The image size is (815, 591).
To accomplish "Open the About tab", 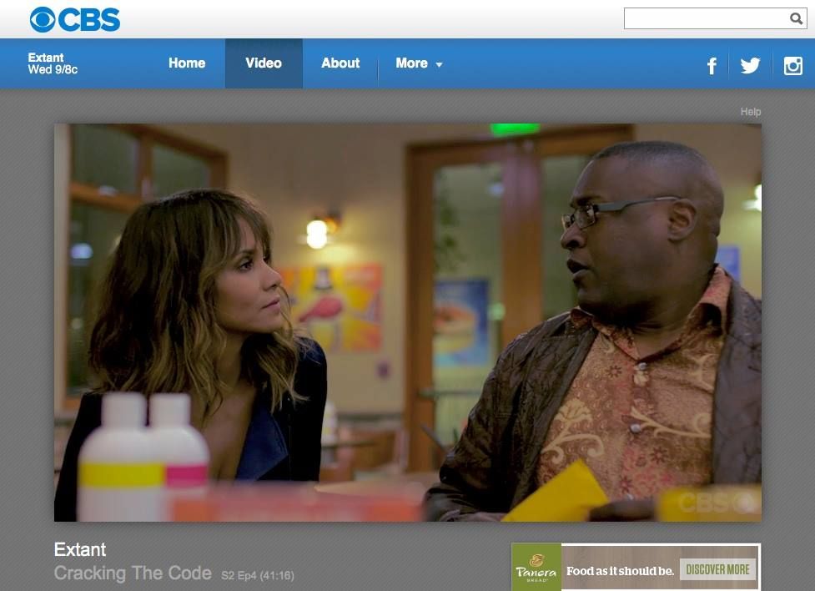I will pos(340,63).
